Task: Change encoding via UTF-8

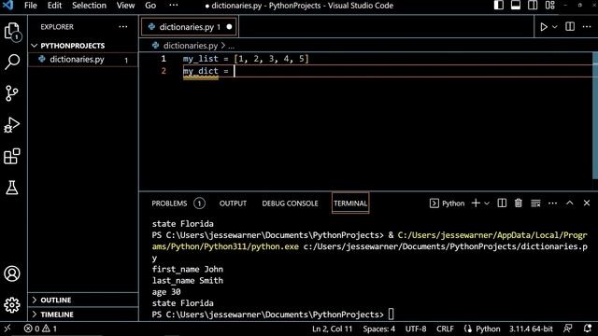Action: 416,329
